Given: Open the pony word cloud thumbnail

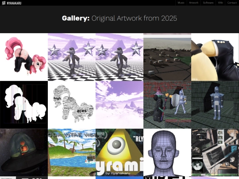Looking at the screenshot, I should [72, 105].
